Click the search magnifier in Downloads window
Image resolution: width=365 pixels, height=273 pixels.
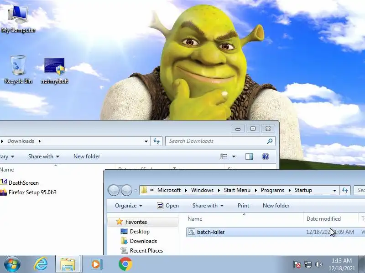(270, 141)
